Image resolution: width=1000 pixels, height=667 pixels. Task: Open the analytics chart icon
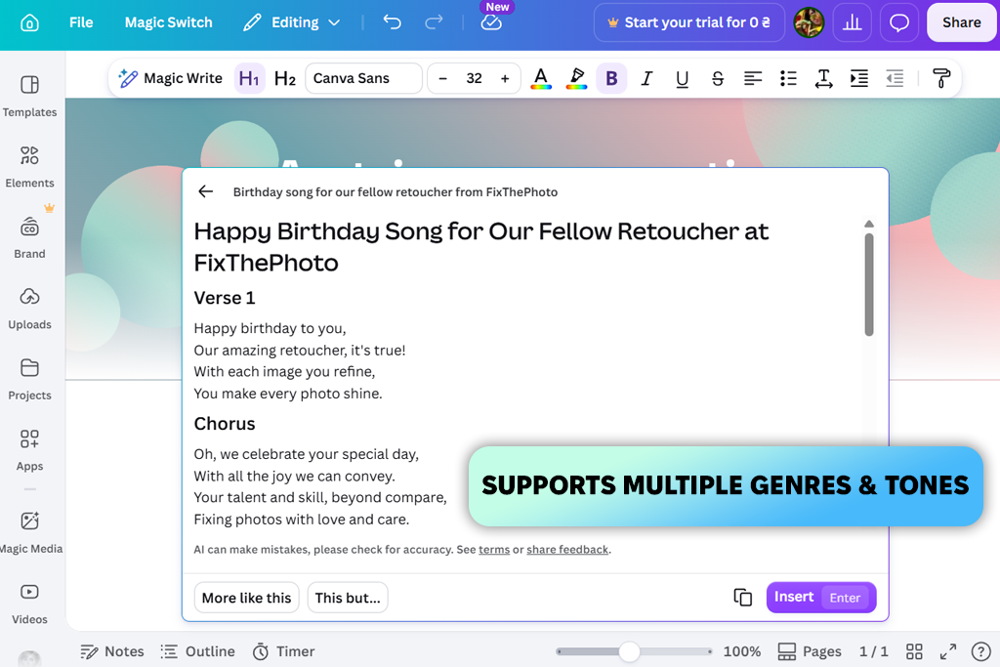pos(852,22)
